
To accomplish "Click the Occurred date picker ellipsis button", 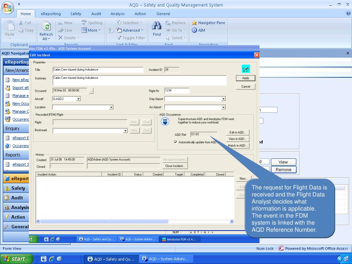I will (x=91, y=91).
